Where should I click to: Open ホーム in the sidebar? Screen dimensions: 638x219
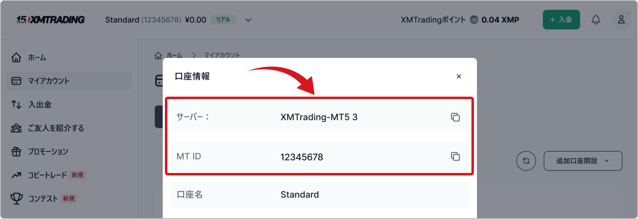(37, 58)
